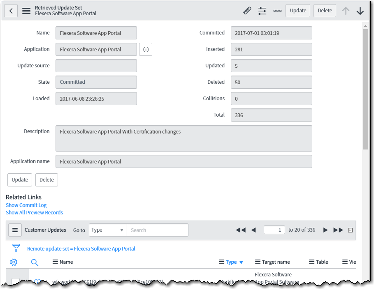Viewport: 374px width, 292px height.
Task: Click the info icon beside Application field
Action: coord(146,49)
